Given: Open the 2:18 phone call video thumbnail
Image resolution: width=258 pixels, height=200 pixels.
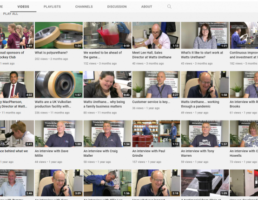Looking at the screenshot, I should (156, 183).
